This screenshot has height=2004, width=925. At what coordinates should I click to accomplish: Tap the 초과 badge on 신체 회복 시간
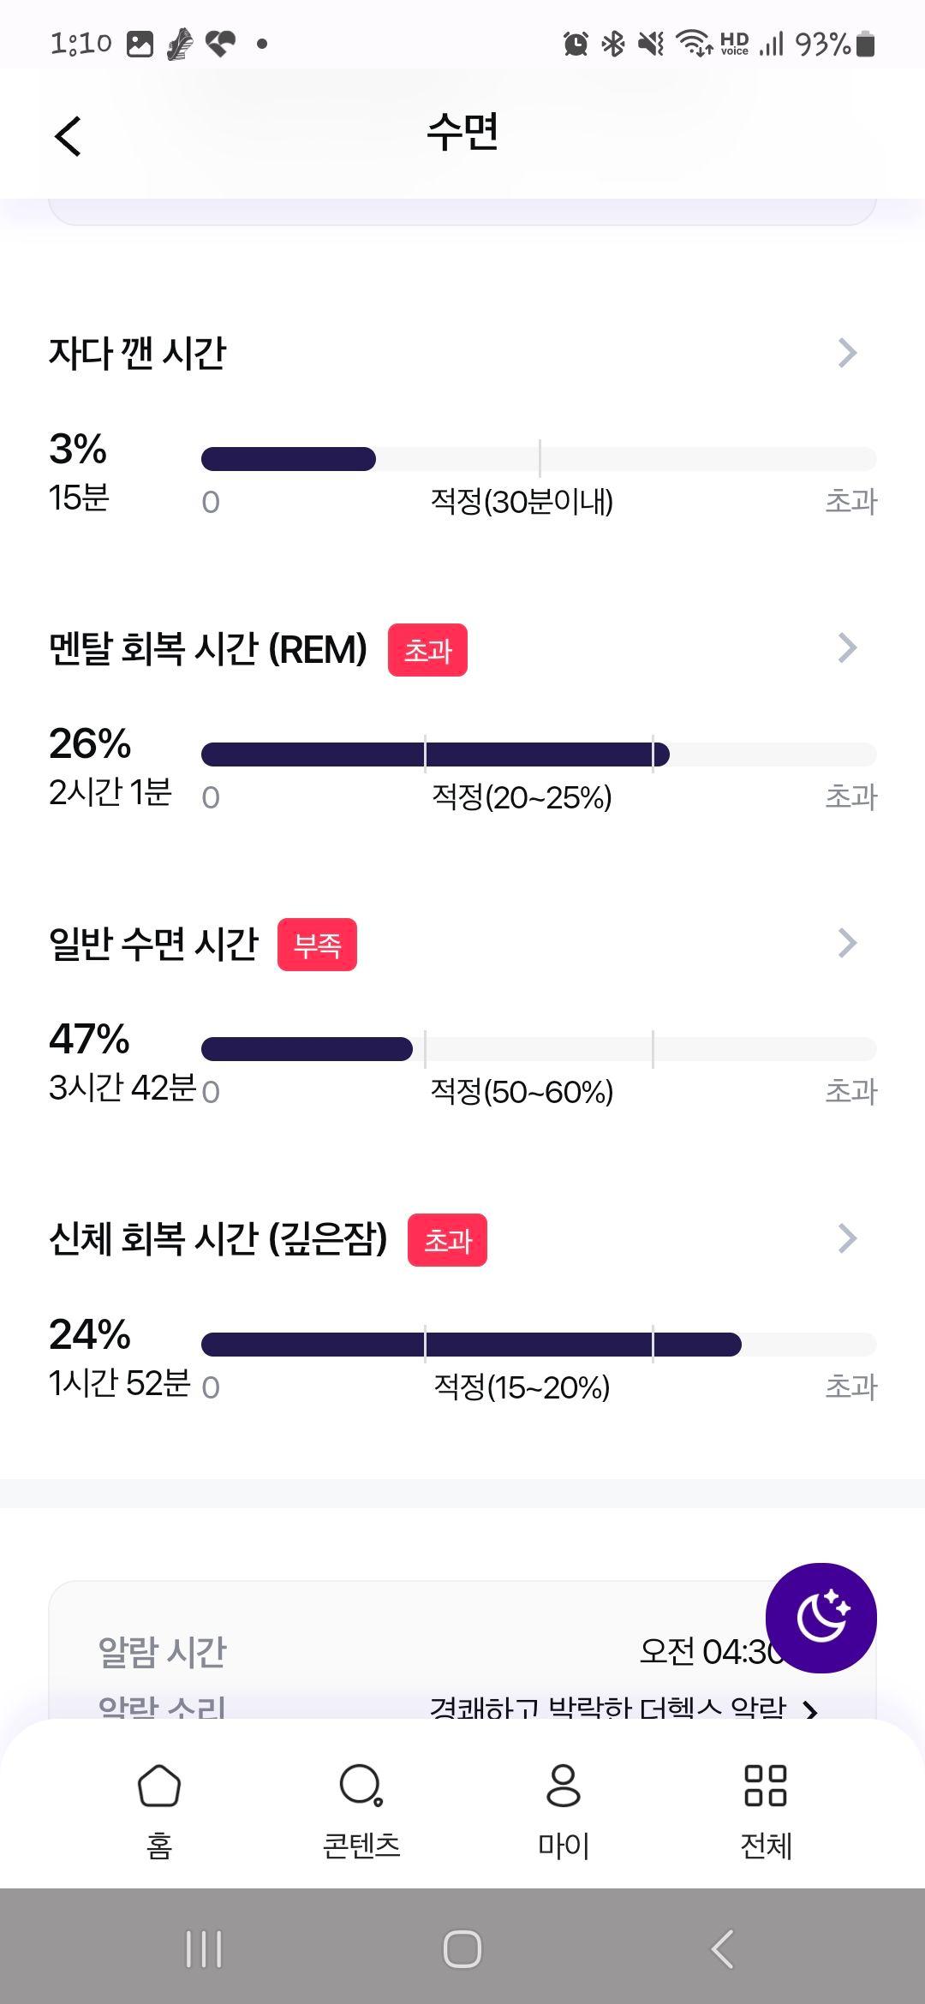pyautogui.click(x=447, y=1240)
